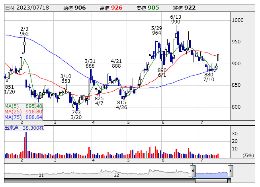Click the MA(75) 888.64 legend entry
Image resolution: width=260 pixels, height=187 pixels.
(23, 117)
